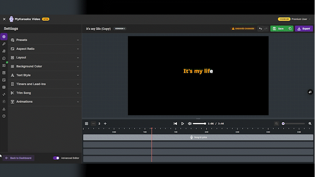
Task: Click the Export button
Action: pyautogui.click(x=304, y=28)
